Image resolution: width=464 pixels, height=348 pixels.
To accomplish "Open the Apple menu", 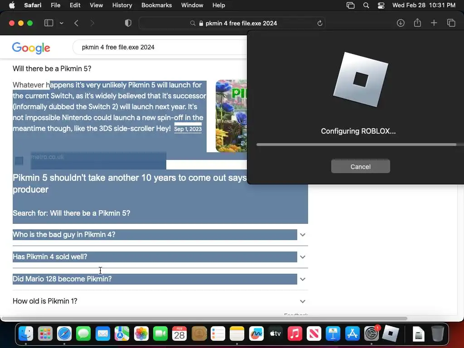I will click(12, 5).
